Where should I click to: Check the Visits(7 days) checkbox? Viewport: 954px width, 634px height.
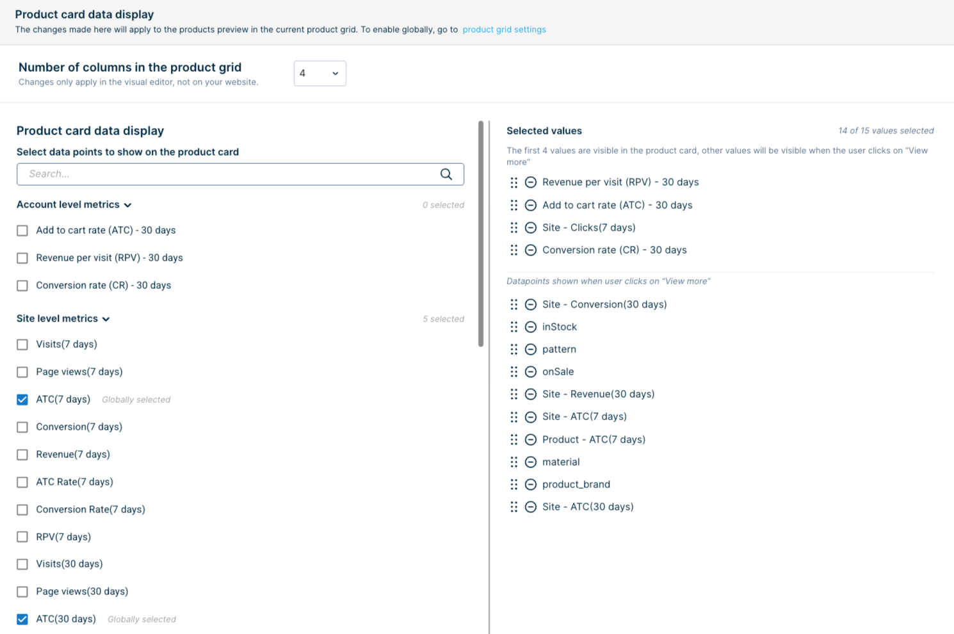[x=22, y=345]
